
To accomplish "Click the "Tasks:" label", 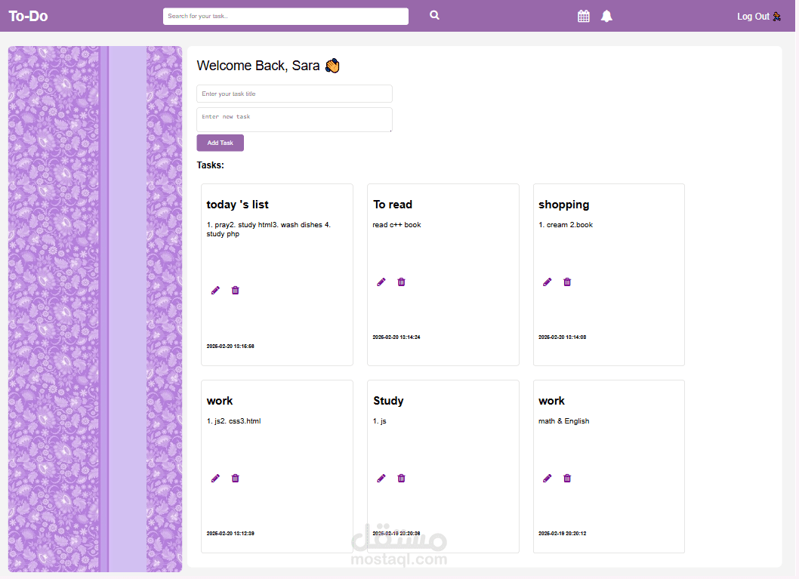I will pos(211,165).
